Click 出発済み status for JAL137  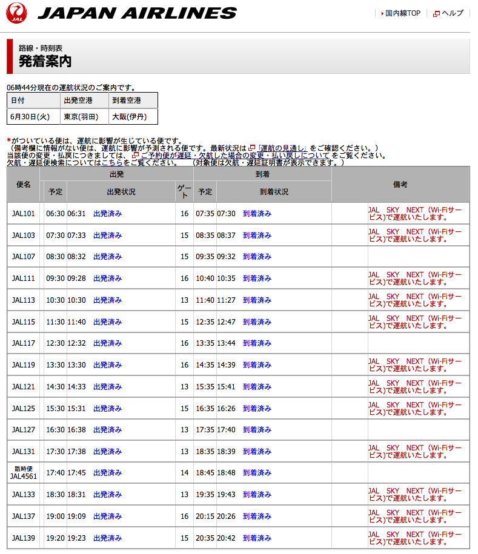point(107,516)
